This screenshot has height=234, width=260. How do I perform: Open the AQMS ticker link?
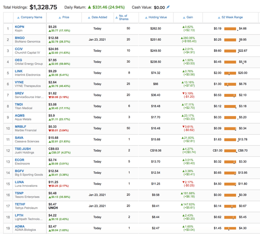[x=19, y=116]
